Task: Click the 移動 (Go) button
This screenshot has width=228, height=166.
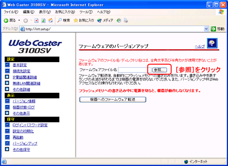Action: [217, 29]
